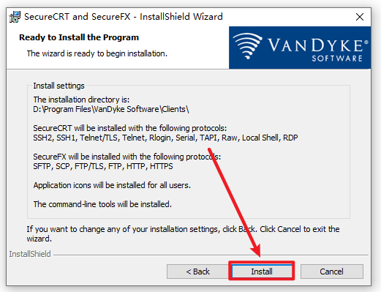Go to previous step with Back button
Screen dimensions: 381x292
coord(197,272)
